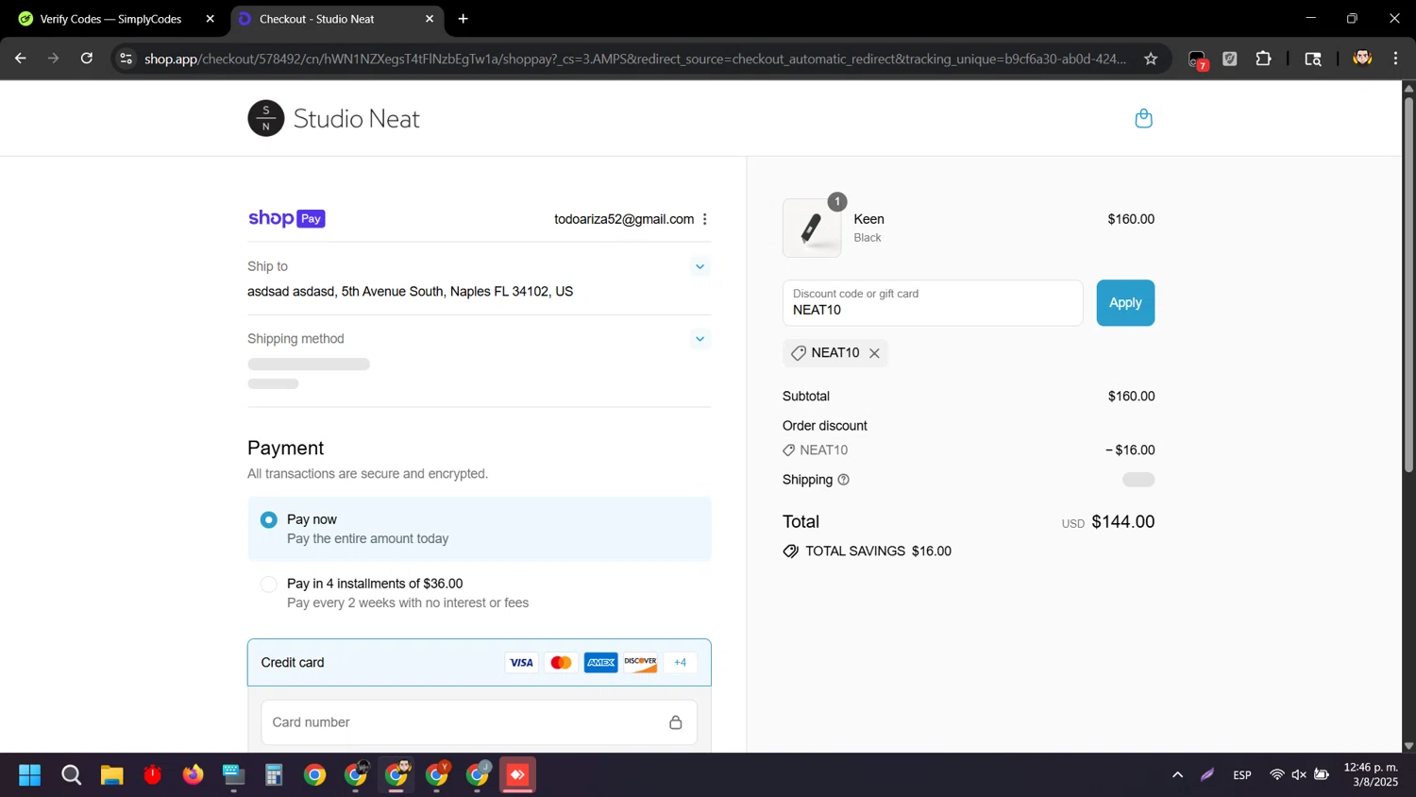Open the Windows Start menu
This screenshot has width=1416, height=797.
(30, 775)
